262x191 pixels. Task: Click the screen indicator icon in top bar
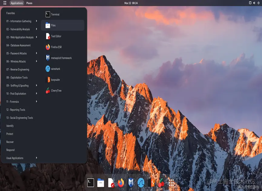click(250, 3)
